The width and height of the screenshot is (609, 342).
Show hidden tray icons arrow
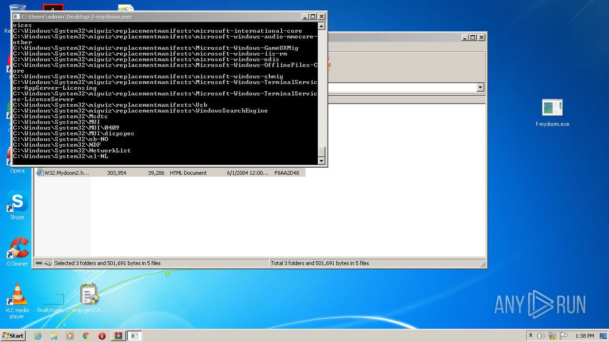pos(530,336)
